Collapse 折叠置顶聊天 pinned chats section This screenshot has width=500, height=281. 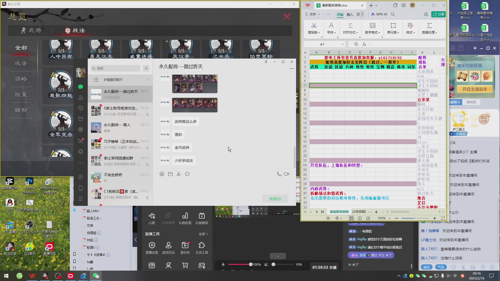147,80
